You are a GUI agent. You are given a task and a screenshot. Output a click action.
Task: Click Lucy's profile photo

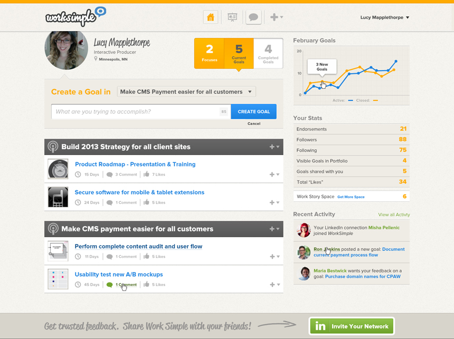pos(67,50)
